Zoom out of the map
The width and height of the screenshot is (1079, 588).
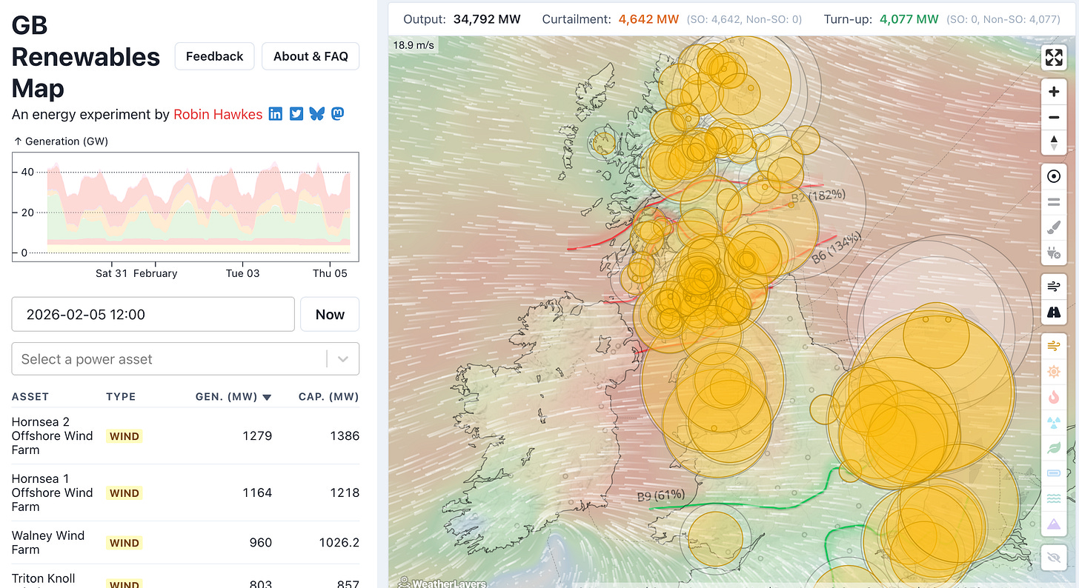coord(1054,117)
